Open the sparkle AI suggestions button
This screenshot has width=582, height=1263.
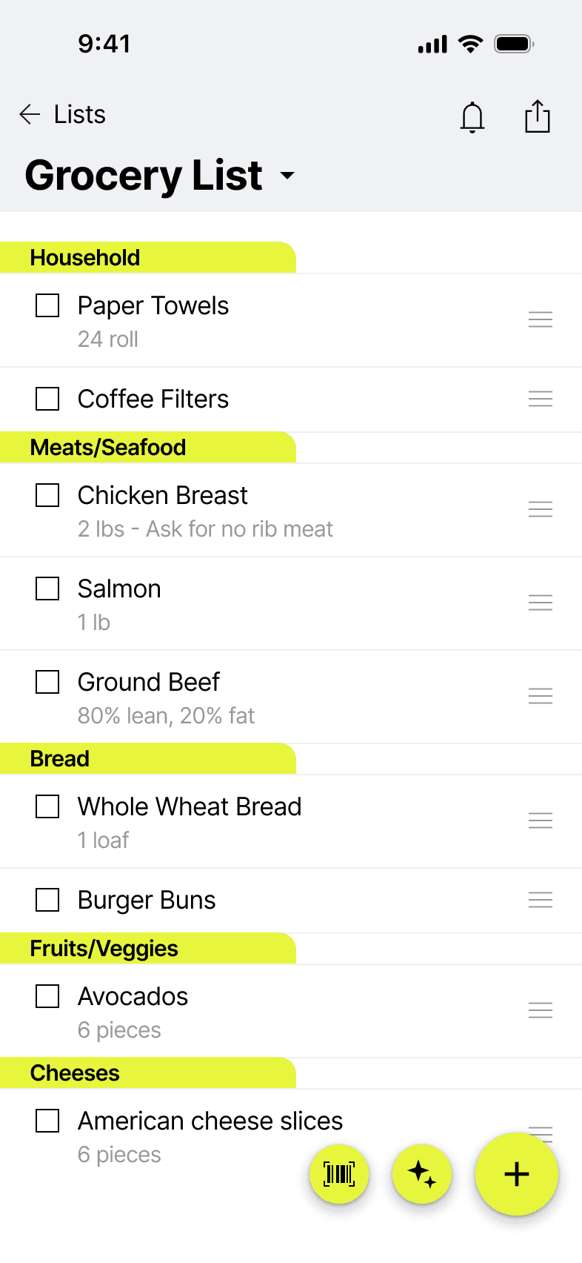click(x=422, y=1174)
